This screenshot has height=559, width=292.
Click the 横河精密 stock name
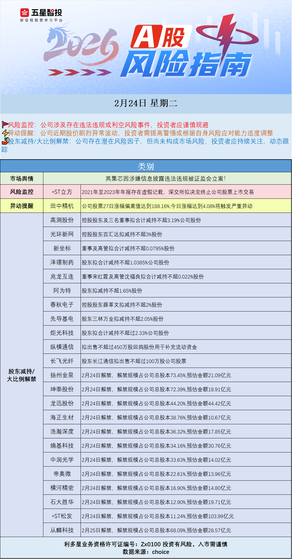pyautogui.click(x=62, y=488)
